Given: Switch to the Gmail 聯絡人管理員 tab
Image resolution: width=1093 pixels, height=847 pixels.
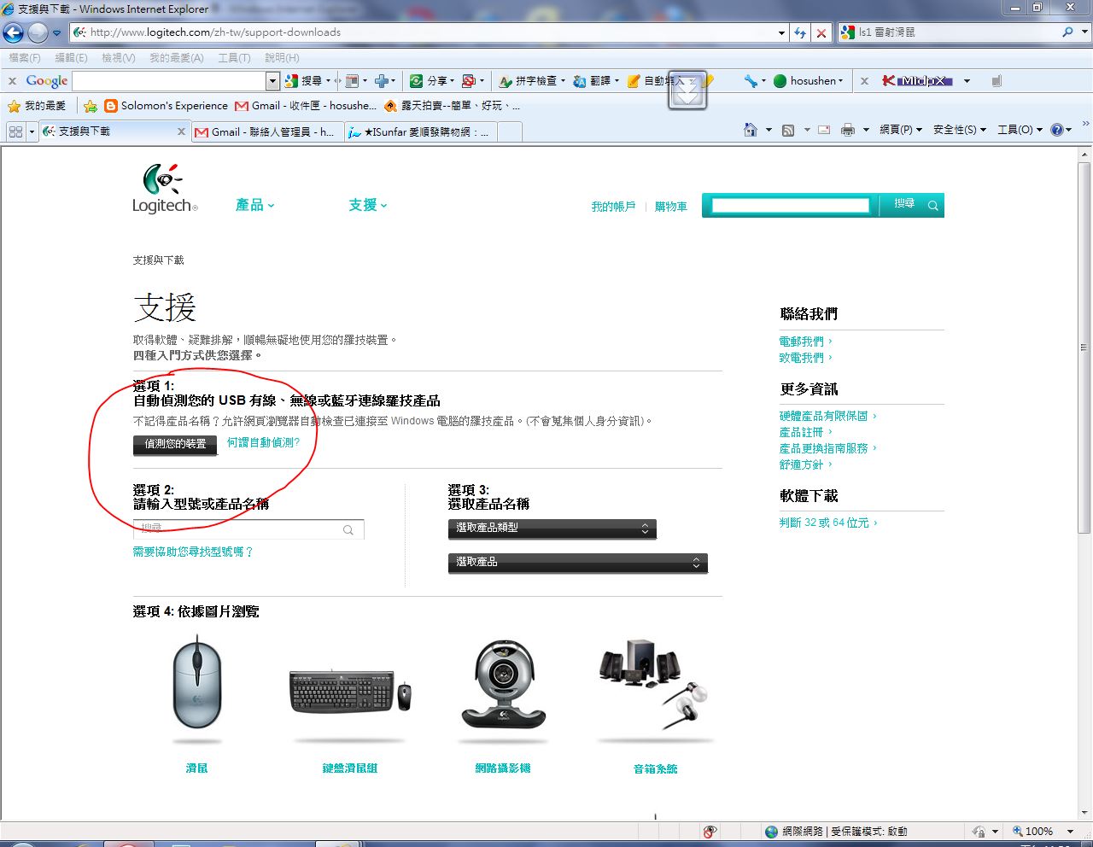Looking at the screenshot, I should pos(266,131).
